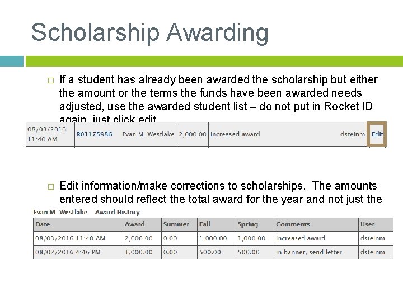Click the Summer column header
The width and height of the screenshot is (403, 302).
pos(176,224)
